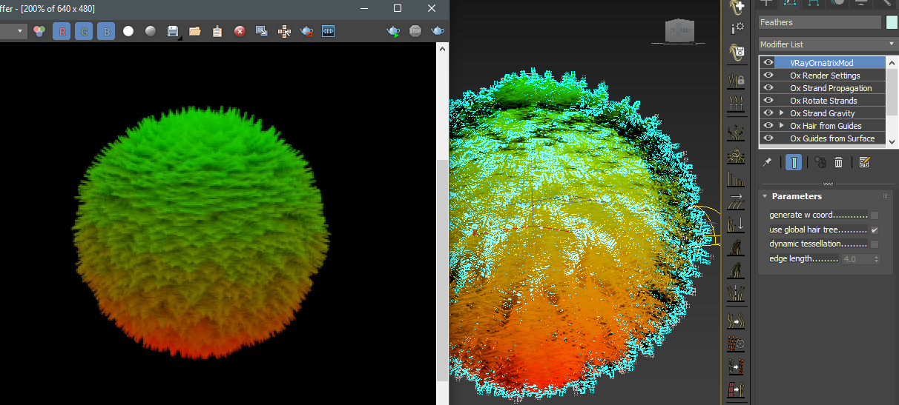Screen dimensions: 899x405
Task: Uncheck use global hair tree option
Action: tap(875, 230)
